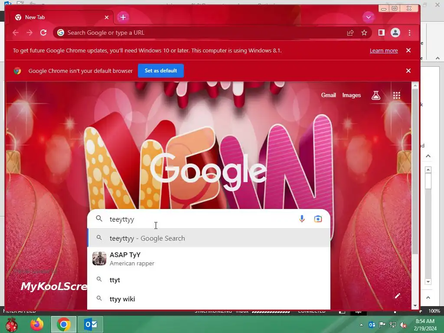Toggle the Chrome side panel
The height and width of the screenshot is (333, 444).
[382, 33]
